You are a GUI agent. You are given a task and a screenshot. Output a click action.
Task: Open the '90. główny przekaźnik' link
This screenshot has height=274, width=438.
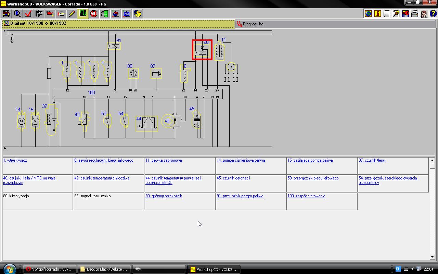[x=164, y=196]
